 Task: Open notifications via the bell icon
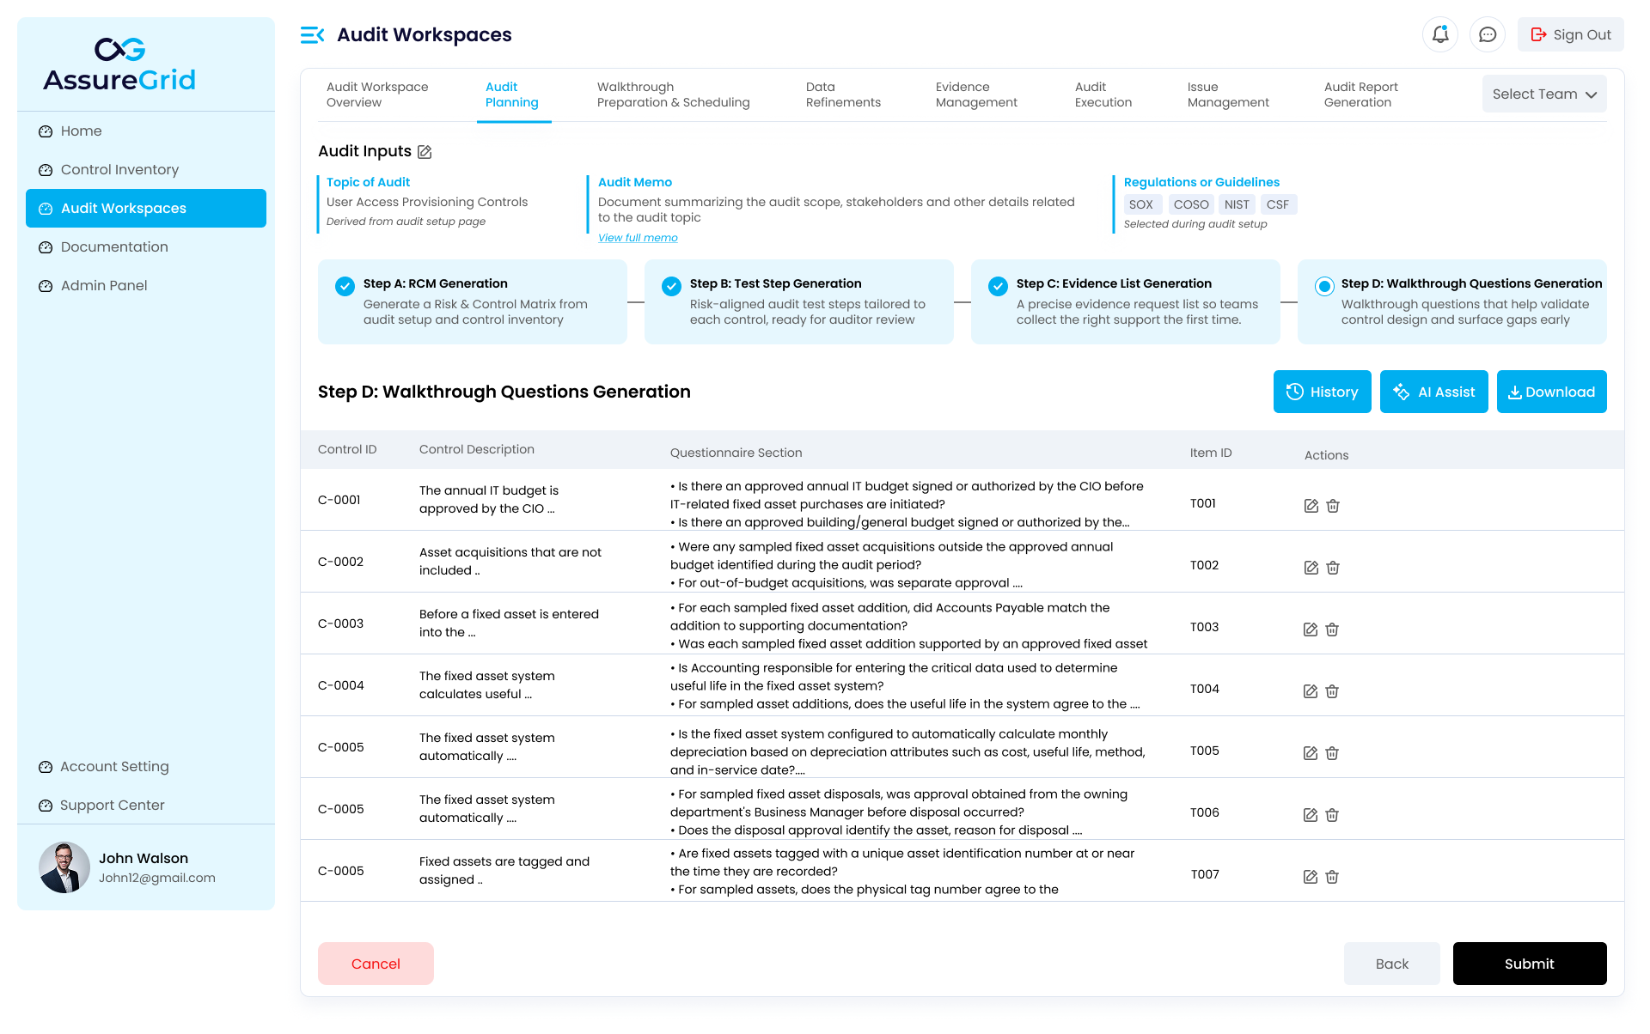[x=1440, y=34]
